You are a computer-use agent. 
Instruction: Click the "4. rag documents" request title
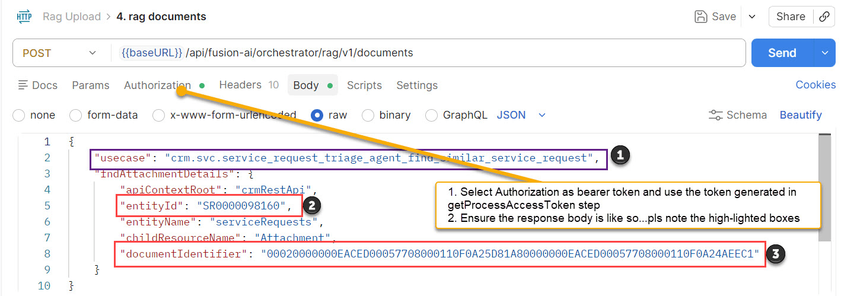coord(161,17)
